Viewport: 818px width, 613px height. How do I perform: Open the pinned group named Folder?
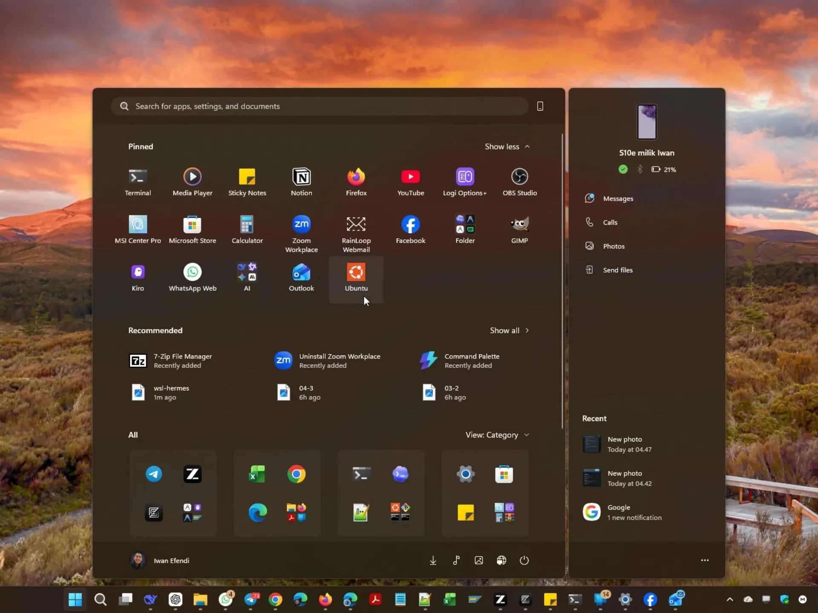465,230
